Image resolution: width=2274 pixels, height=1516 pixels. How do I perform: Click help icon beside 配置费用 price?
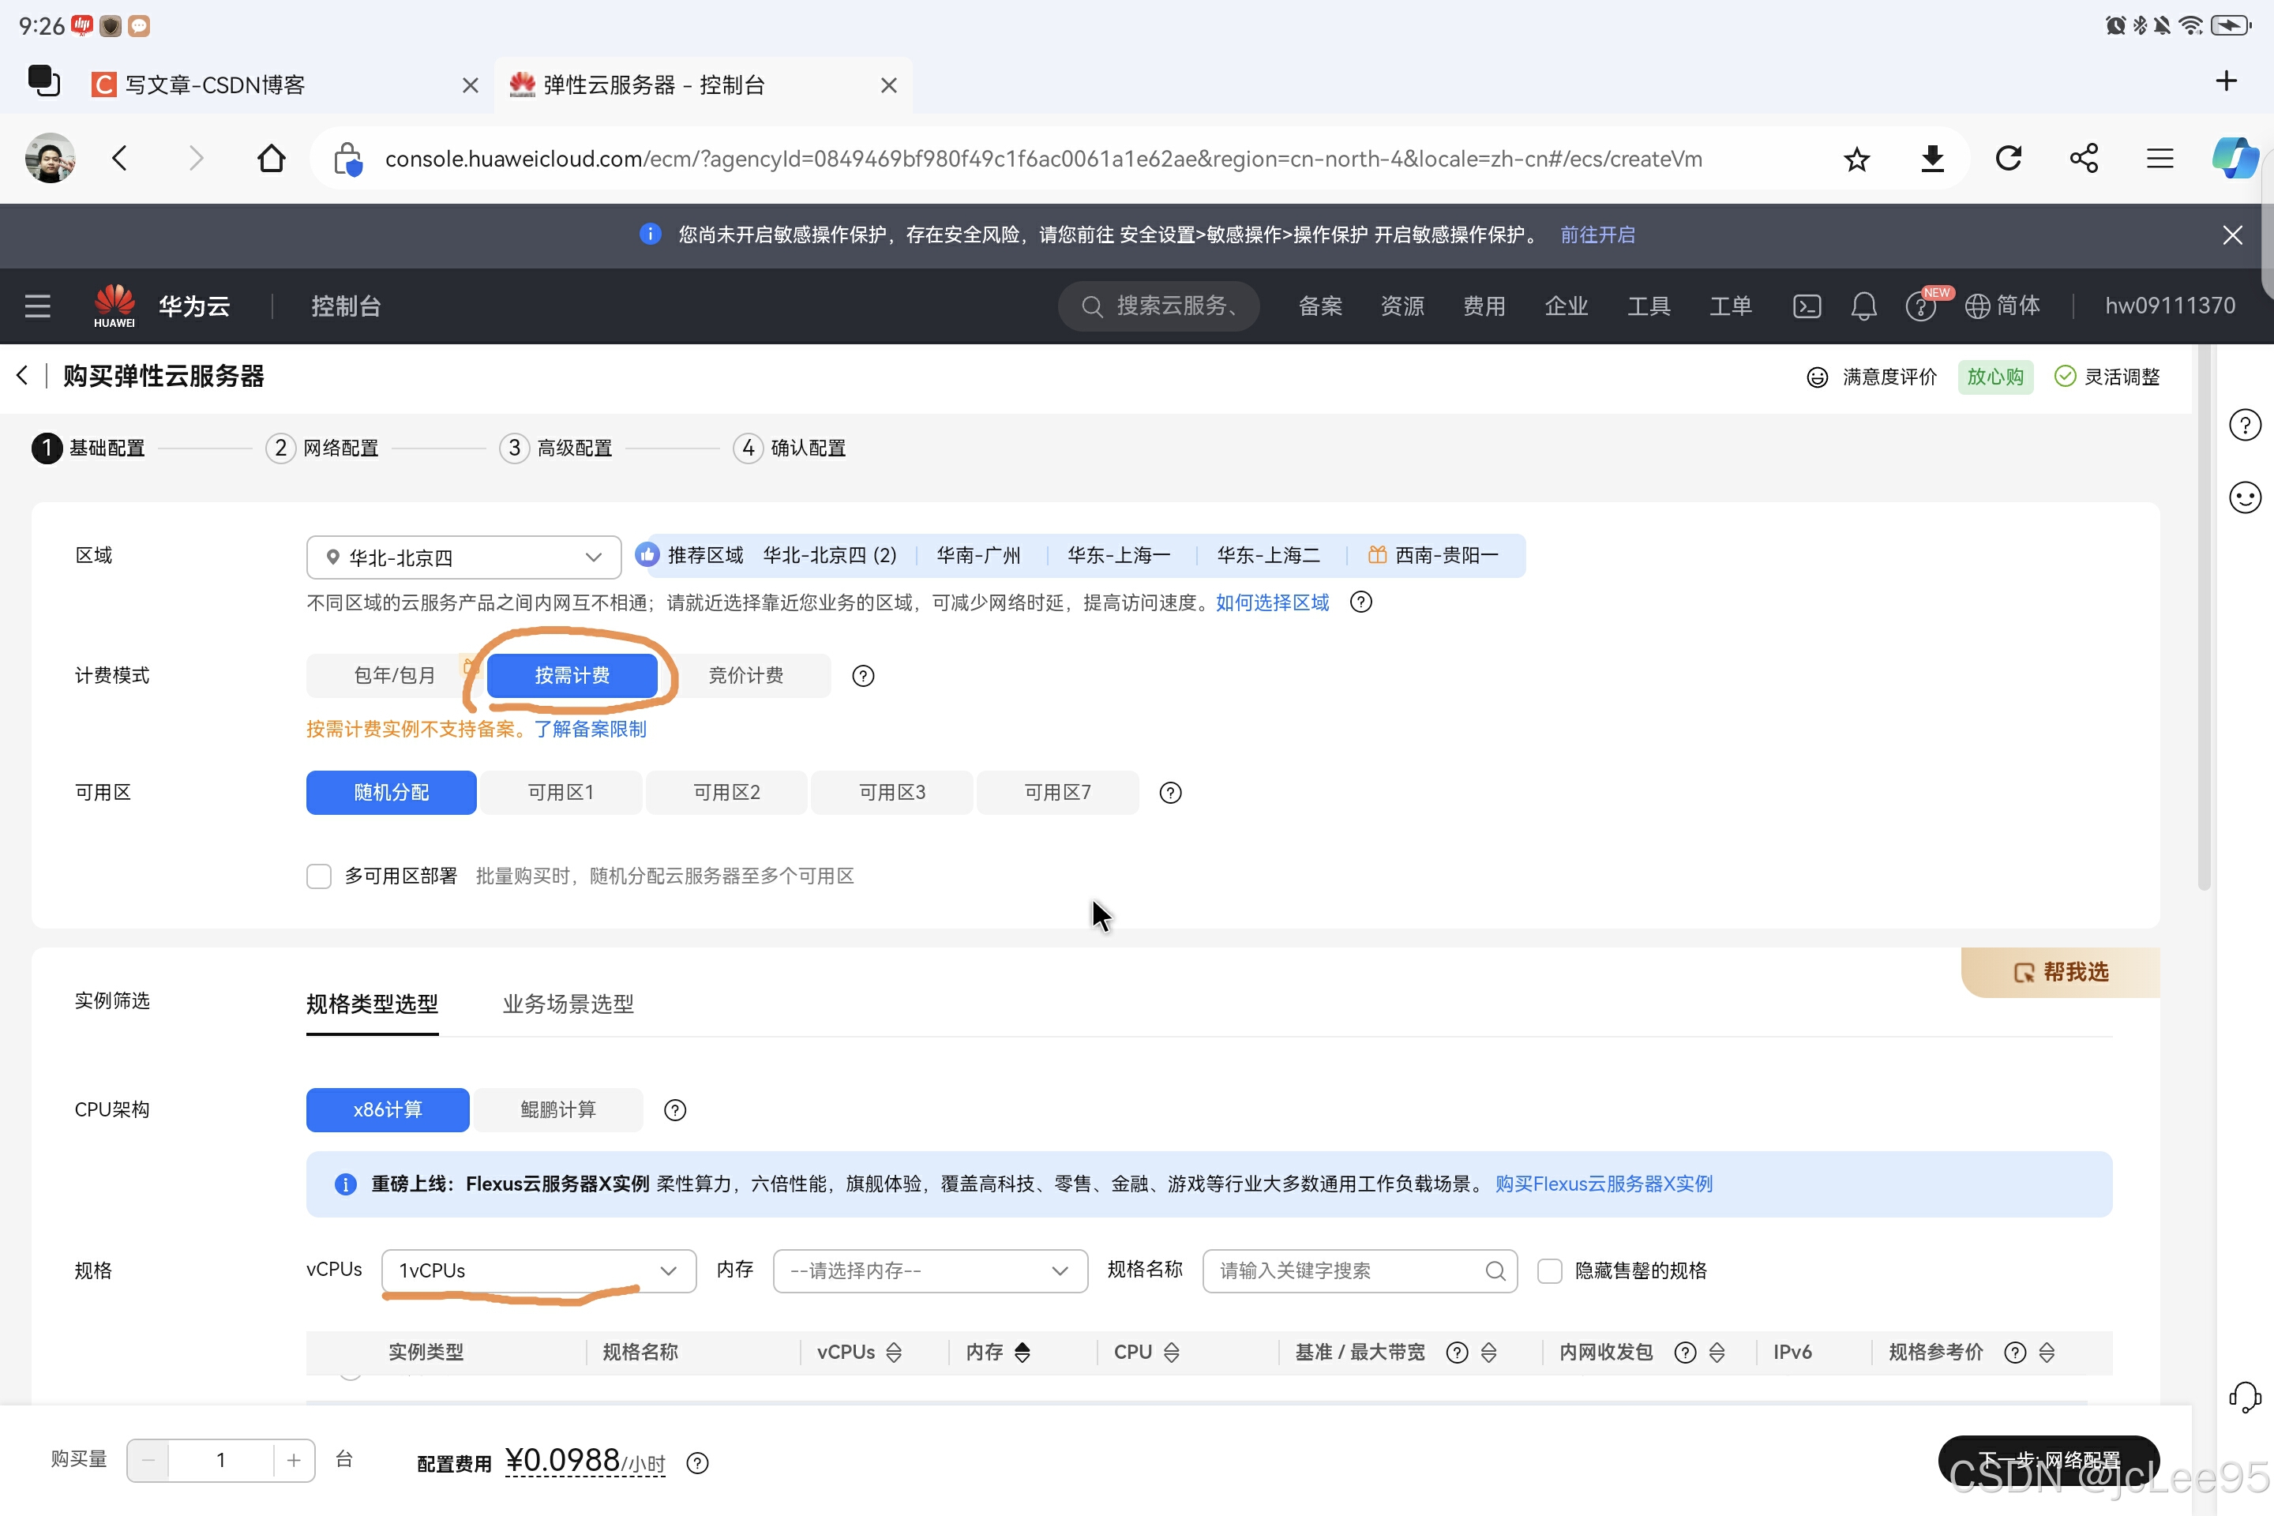[x=697, y=1463]
